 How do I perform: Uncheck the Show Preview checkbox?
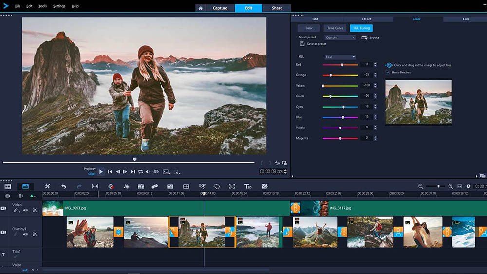pyautogui.click(x=388, y=73)
